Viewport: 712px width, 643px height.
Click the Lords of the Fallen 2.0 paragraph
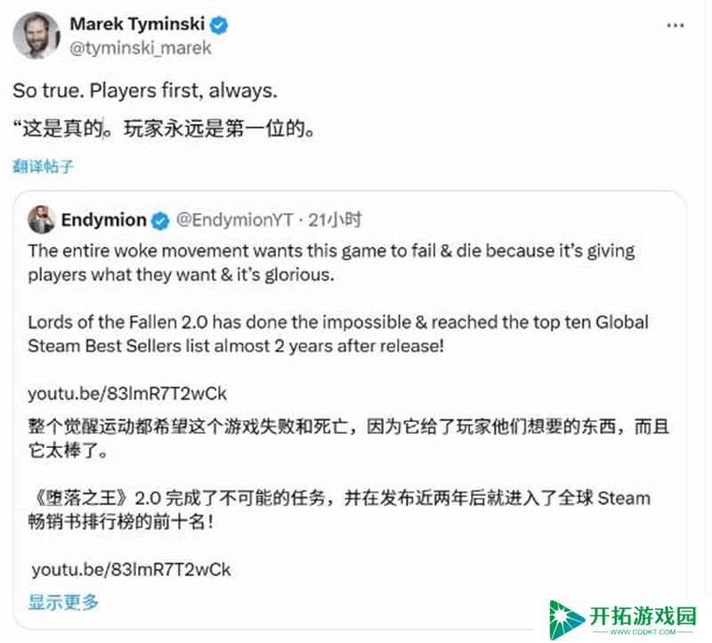pyautogui.click(x=338, y=334)
